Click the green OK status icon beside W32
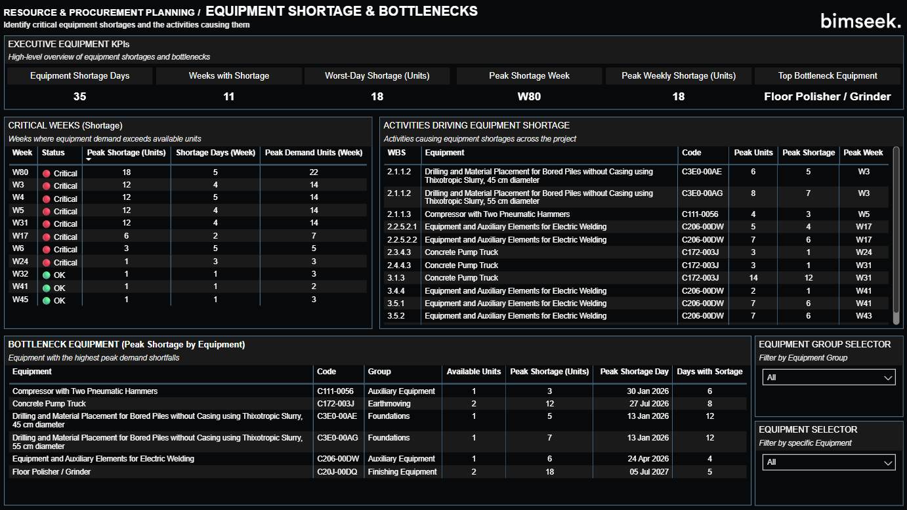Screen dimensions: 907x510 tap(47, 275)
